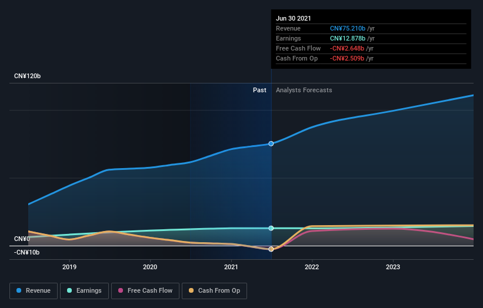Click the 2020 x-axis label
This screenshot has height=308, width=483.
[150, 267]
